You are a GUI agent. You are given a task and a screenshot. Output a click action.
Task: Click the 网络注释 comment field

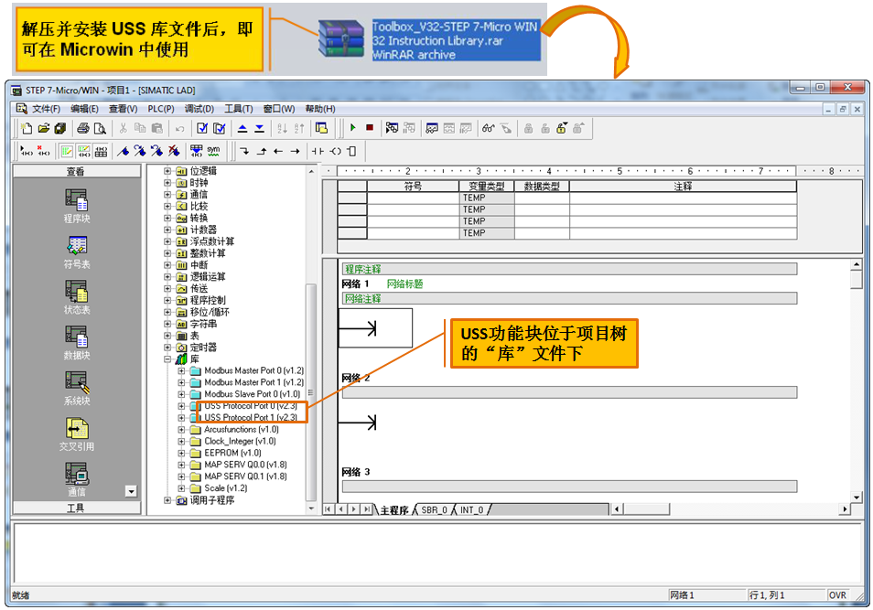569,299
